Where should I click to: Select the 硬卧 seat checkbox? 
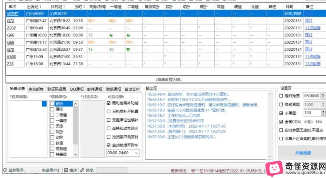pyautogui.click(x=52, y=103)
